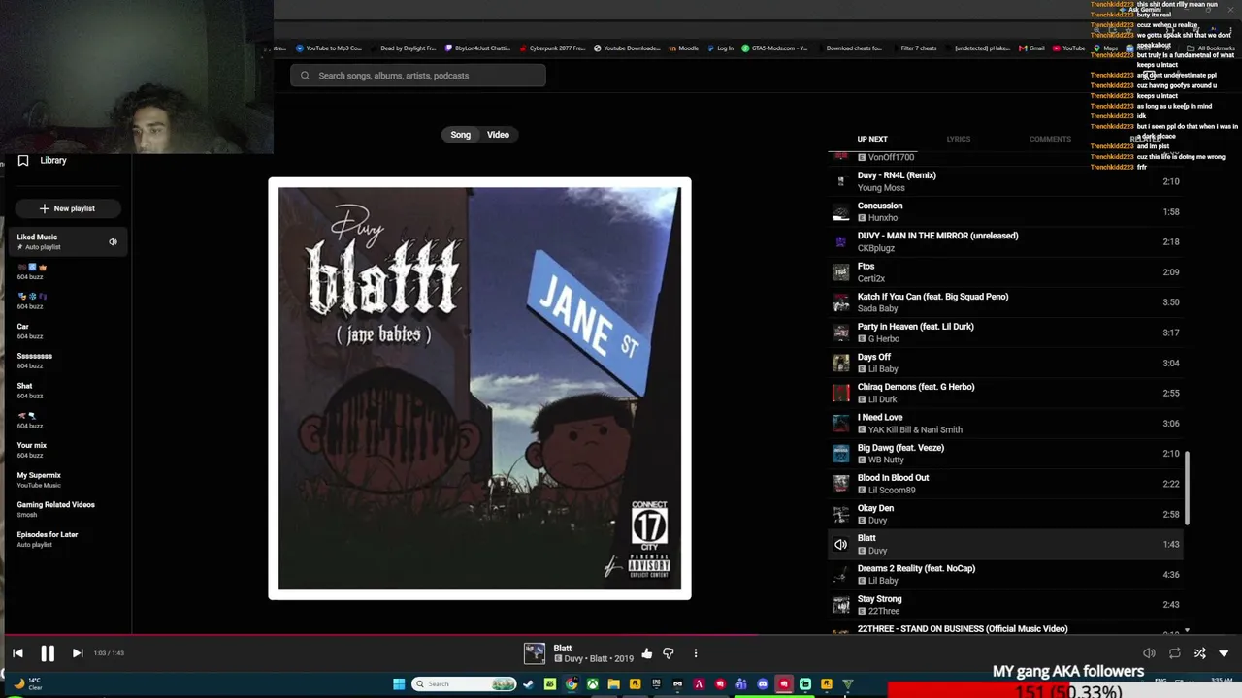This screenshot has width=1242, height=698.
Task: Click the magnifier icon in search bar
Action: 305,76
